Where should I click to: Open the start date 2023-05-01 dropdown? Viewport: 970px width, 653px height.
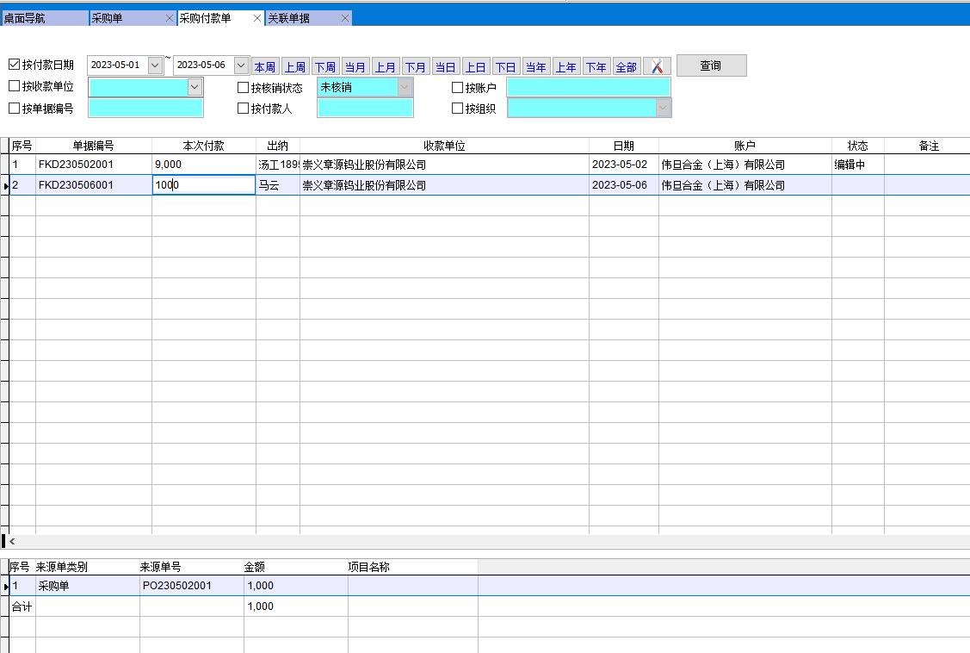[x=155, y=65]
